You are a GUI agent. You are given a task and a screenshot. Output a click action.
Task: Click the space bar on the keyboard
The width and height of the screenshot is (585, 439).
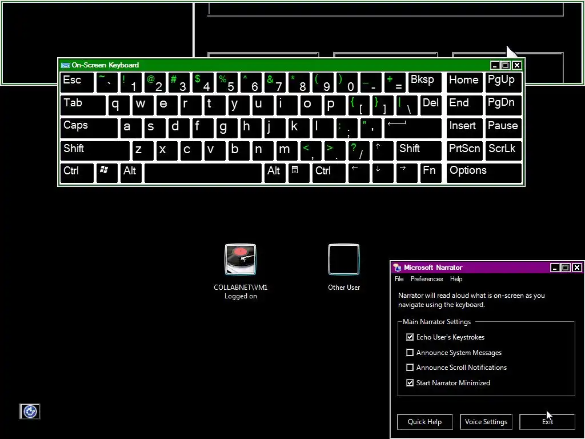203,173
